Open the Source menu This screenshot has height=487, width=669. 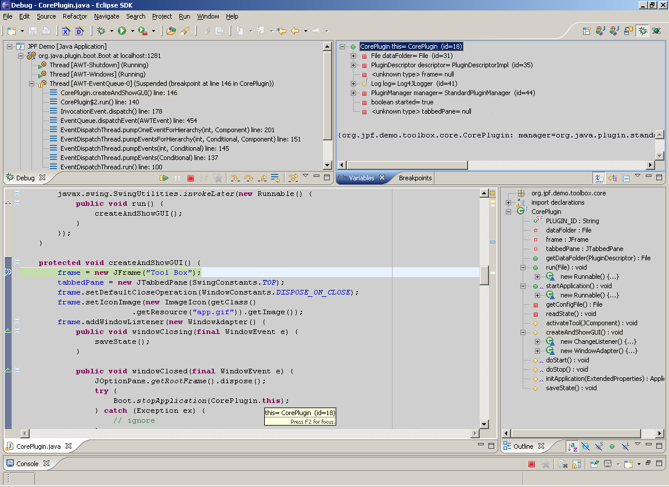pos(46,16)
